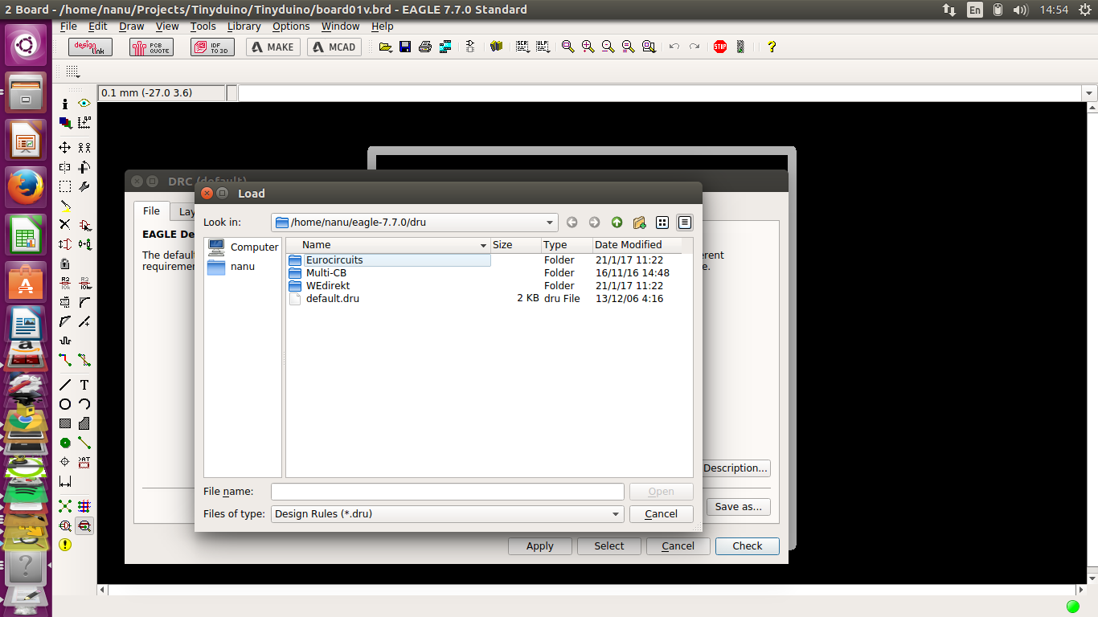Click the printer icon in toolbar
This screenshot has width=1098, height=617.
point(425,47)
